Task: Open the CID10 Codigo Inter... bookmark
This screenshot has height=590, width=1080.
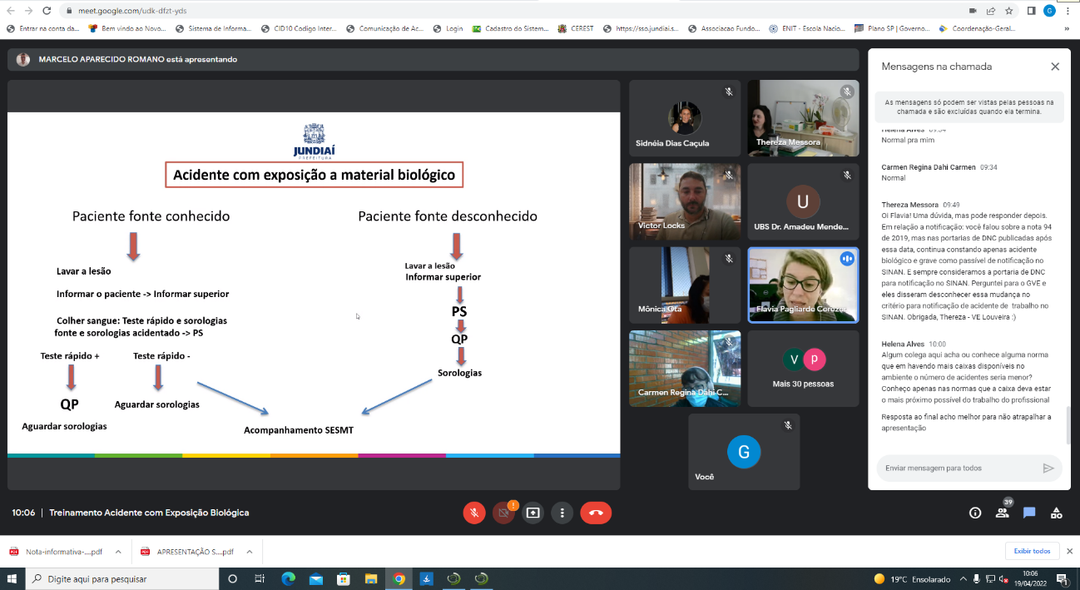Action: 299,28
